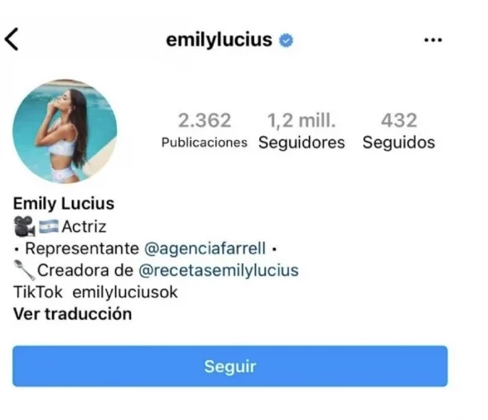Select the Emily Lucius display name
488x420 pixels.
pyautogui.click(x=64, y=204)
